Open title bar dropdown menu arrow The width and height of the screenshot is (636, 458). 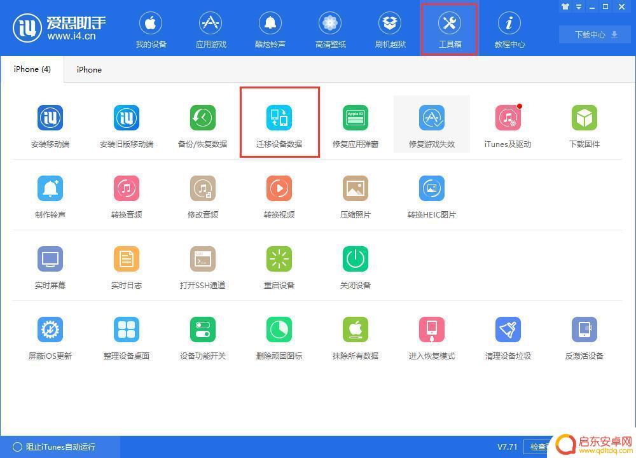click(579, 6)
